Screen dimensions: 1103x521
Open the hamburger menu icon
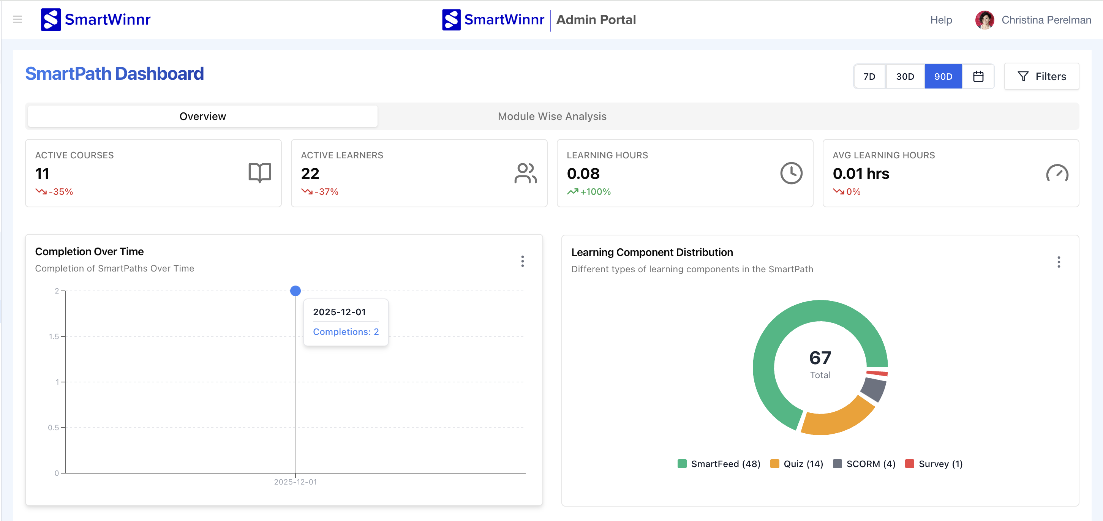pos(17,19)
